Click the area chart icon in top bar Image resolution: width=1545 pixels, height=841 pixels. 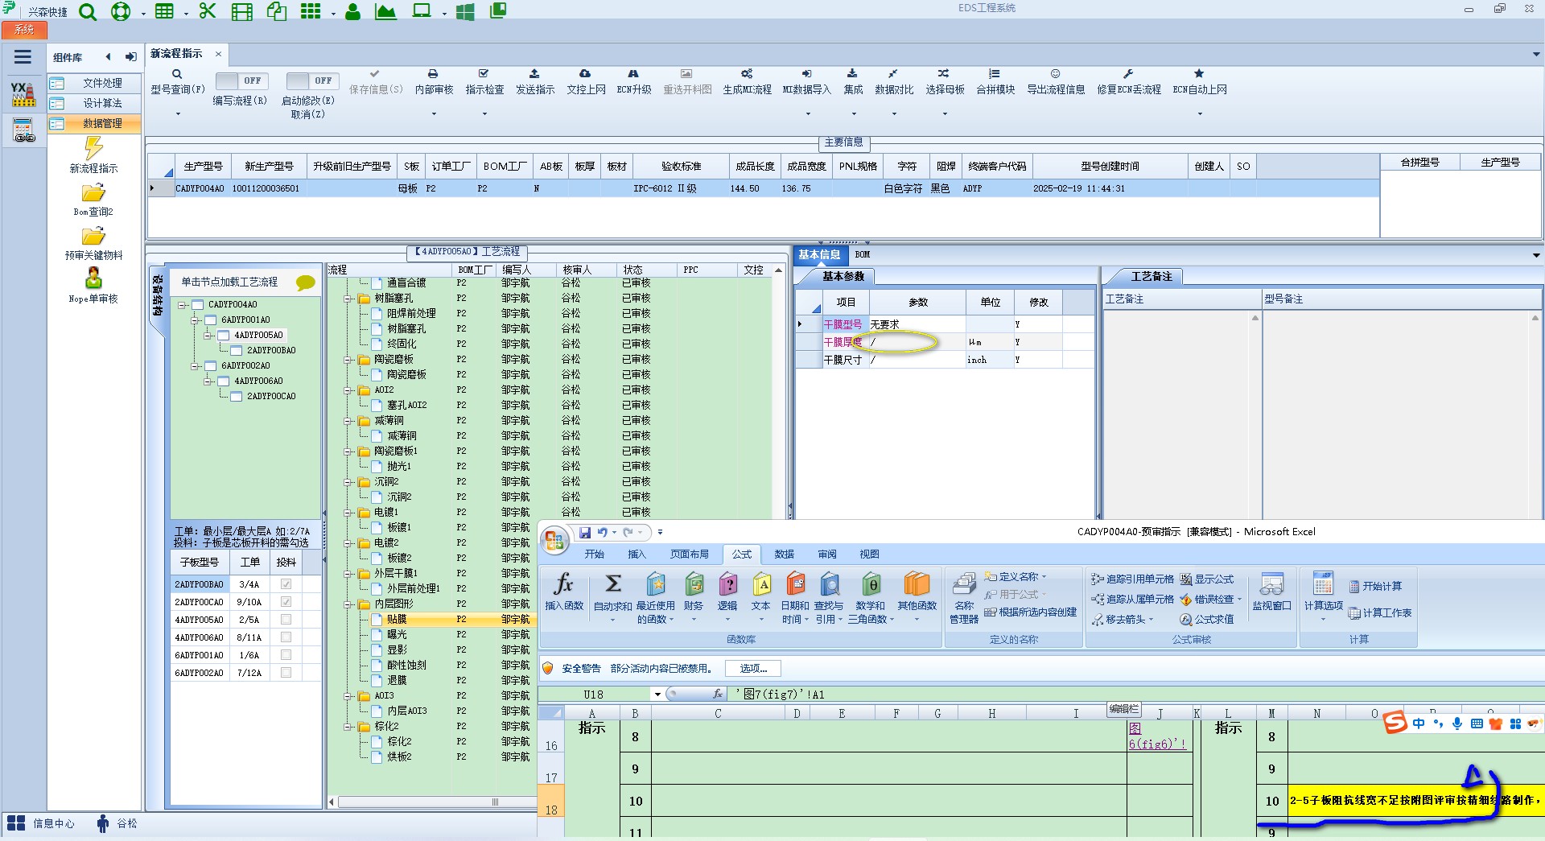(x=385, y=11)
